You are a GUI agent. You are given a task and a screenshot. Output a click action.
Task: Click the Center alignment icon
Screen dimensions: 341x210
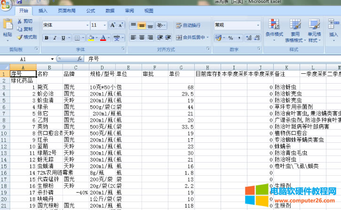click(x=143, y=38)
